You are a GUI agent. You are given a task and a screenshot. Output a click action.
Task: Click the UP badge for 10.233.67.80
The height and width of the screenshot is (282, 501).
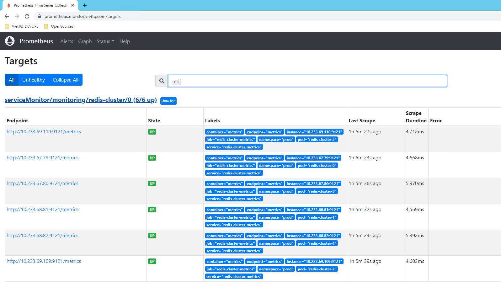pyautogui.click(x=152, y=184)
